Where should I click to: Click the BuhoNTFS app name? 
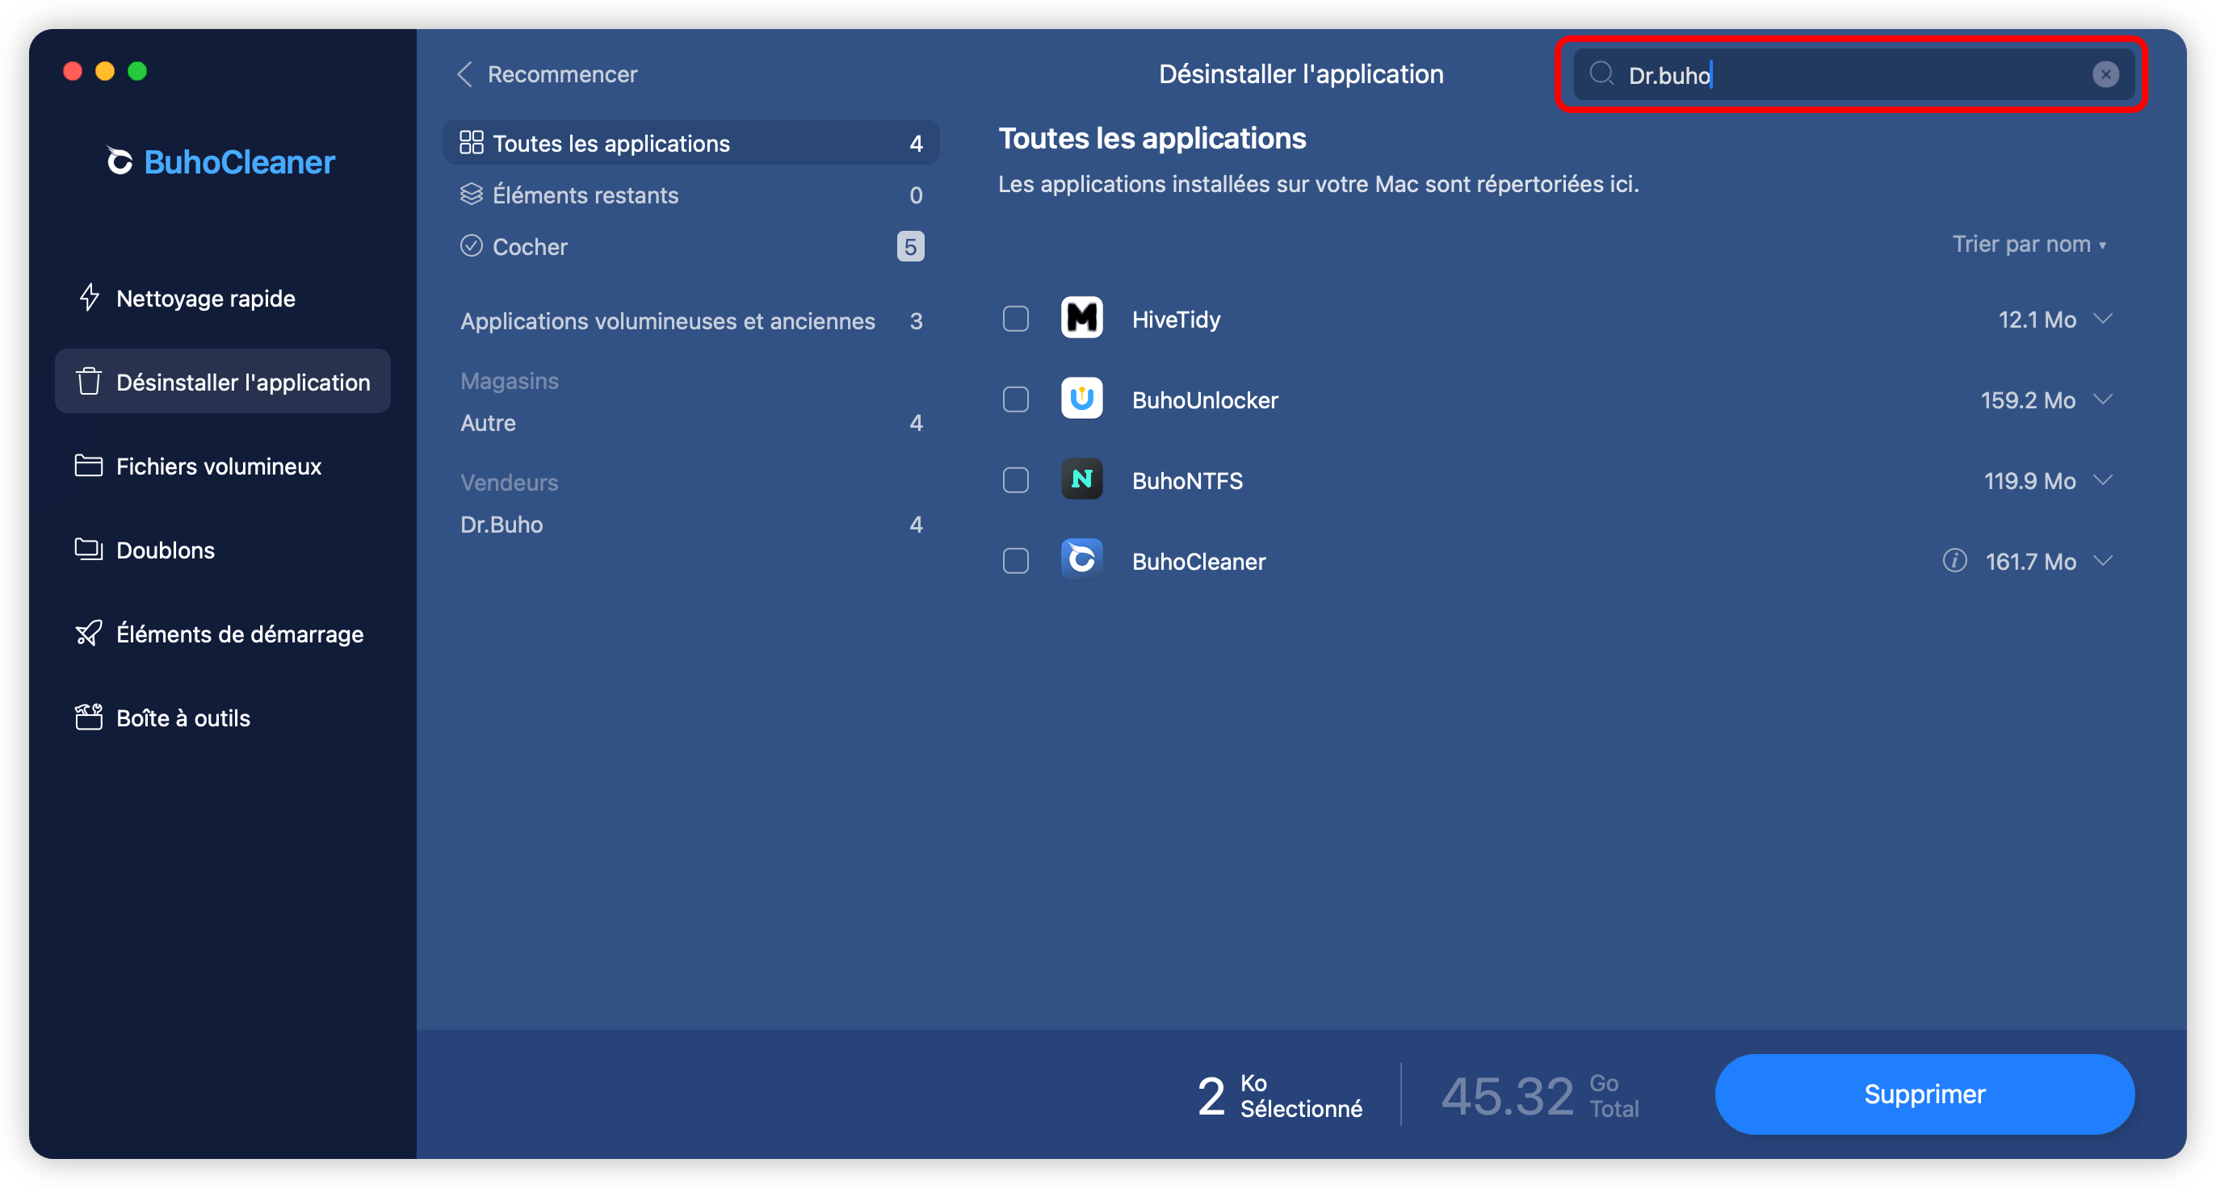point(1187,480)
